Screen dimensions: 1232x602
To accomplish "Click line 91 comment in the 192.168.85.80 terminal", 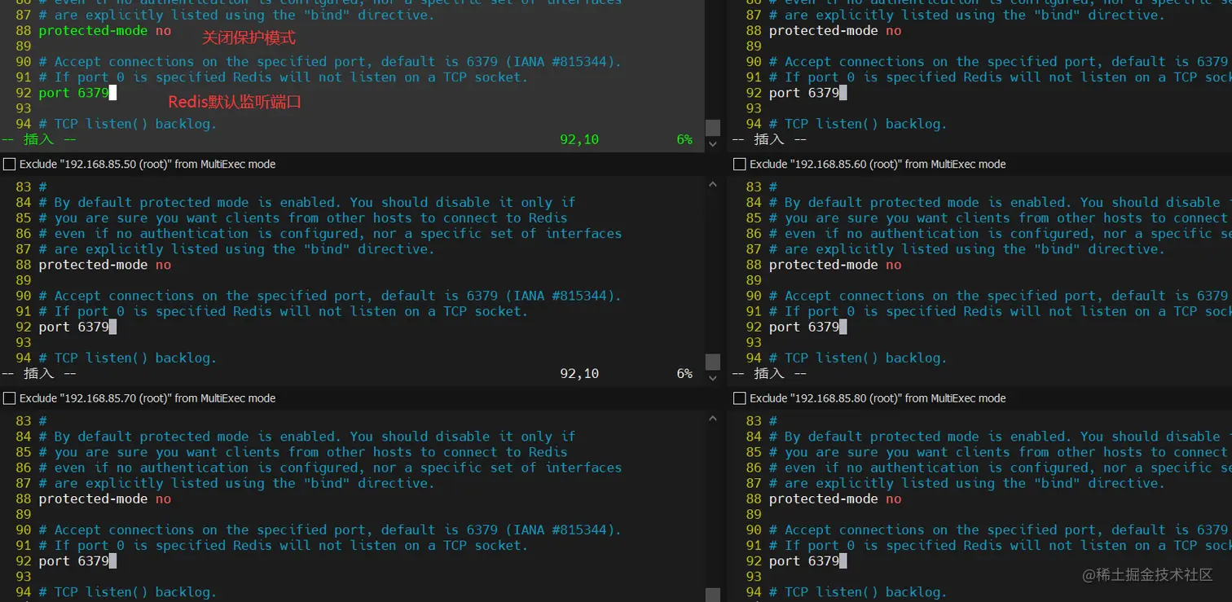I will pos(1000,545).
